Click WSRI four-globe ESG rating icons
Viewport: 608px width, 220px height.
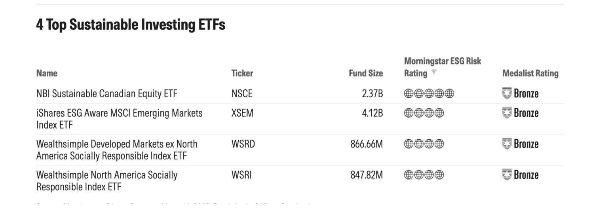pos(424,175)
